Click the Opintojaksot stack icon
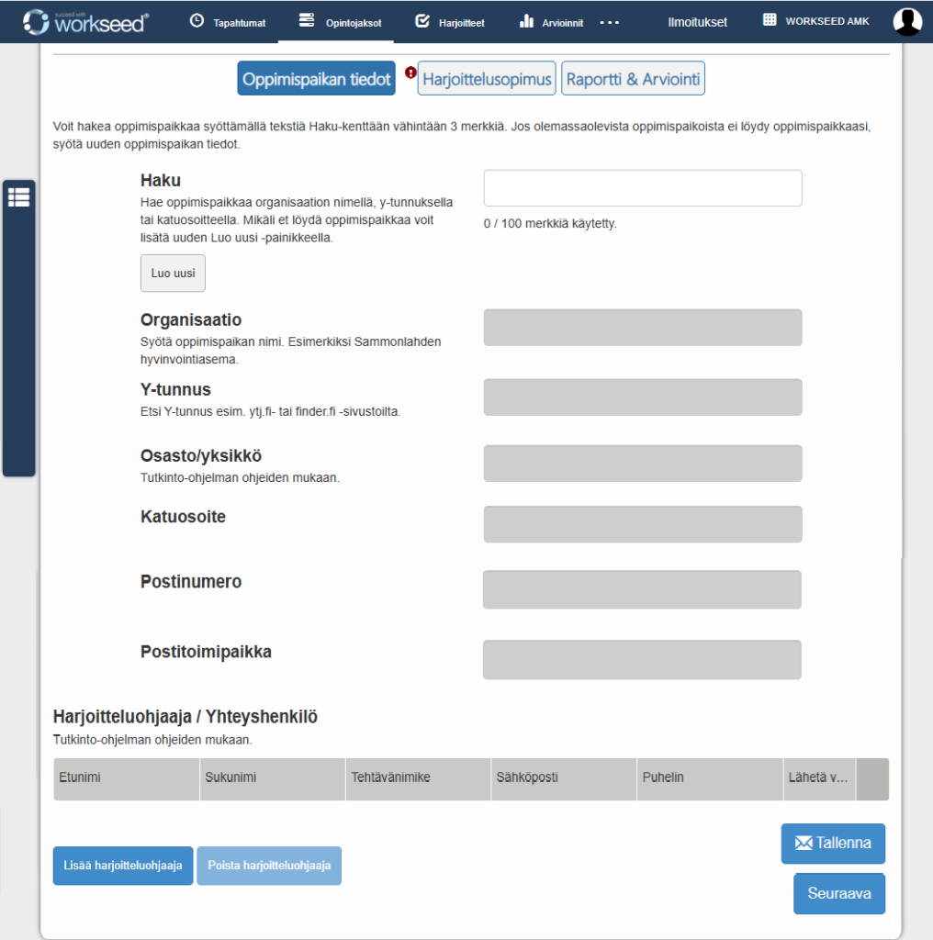Screen dimensions: 933x940 (307, 20)
